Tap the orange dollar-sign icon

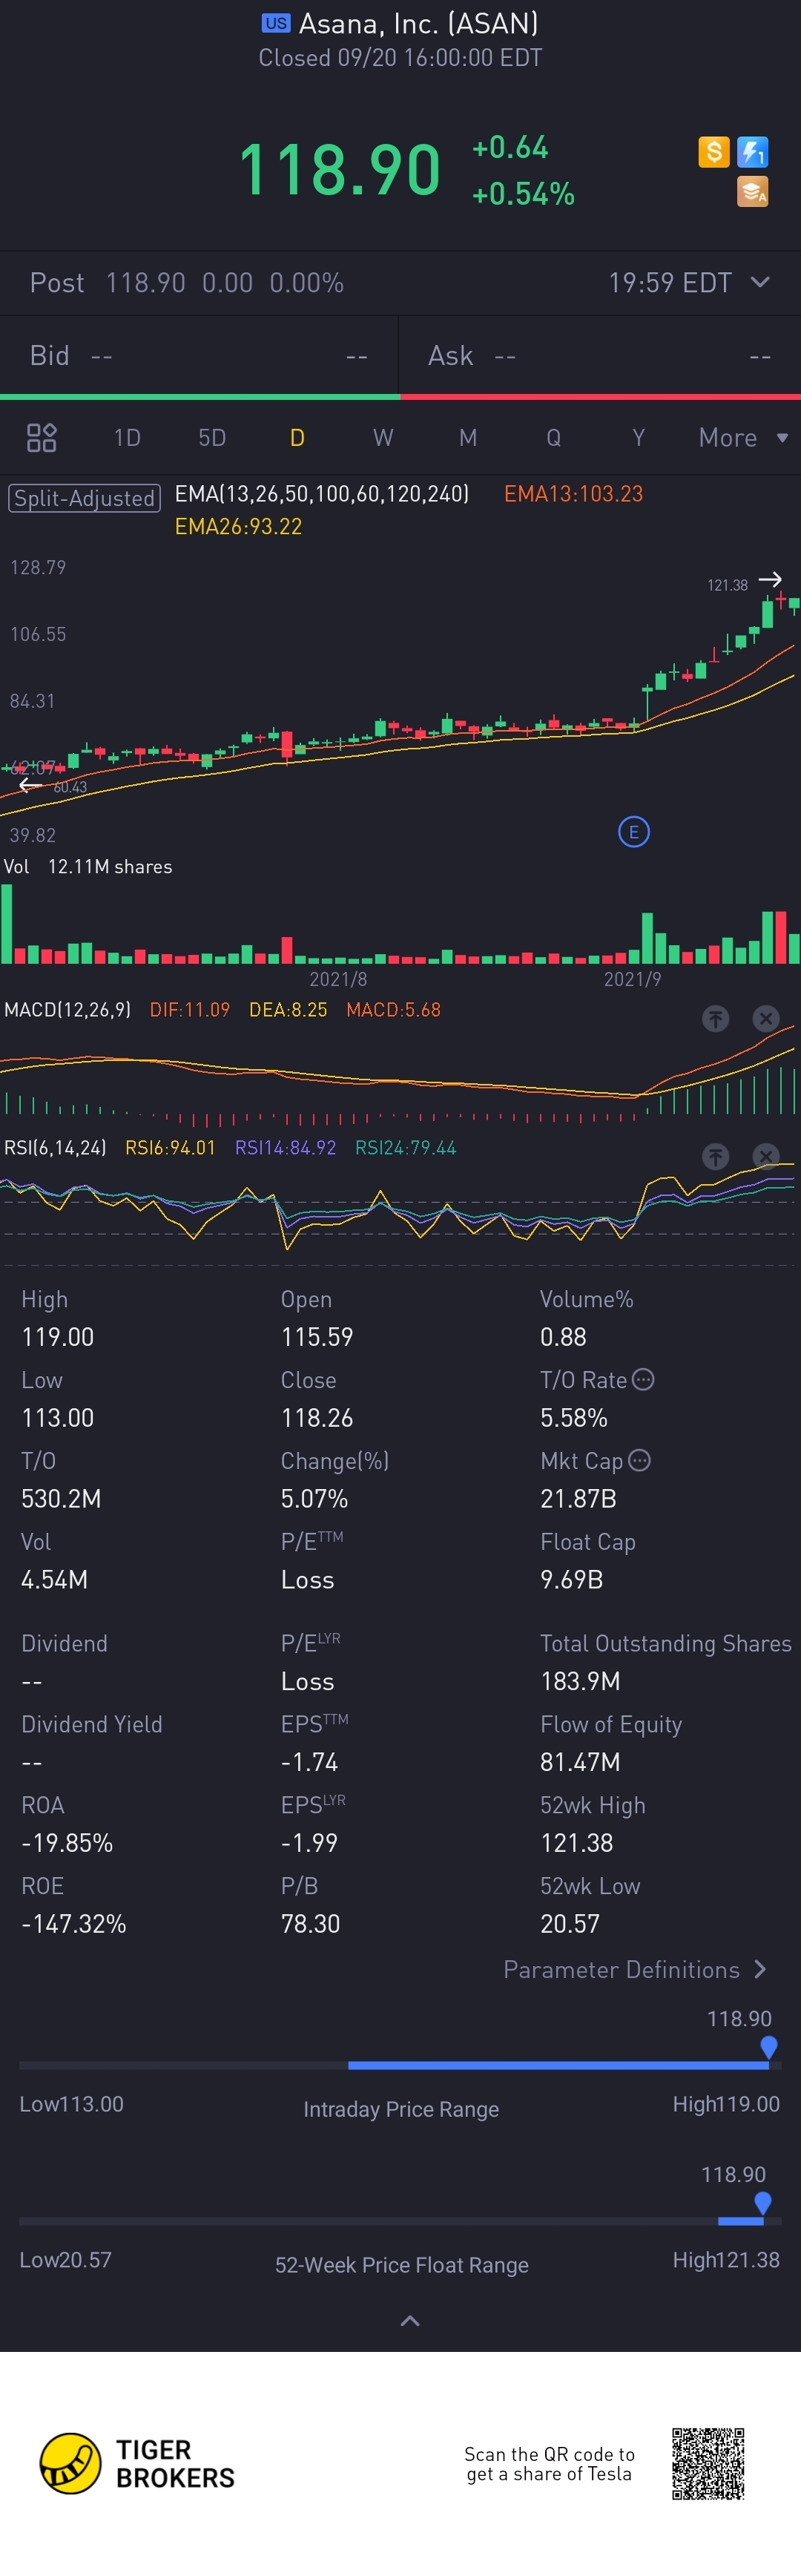coord(714,152)
